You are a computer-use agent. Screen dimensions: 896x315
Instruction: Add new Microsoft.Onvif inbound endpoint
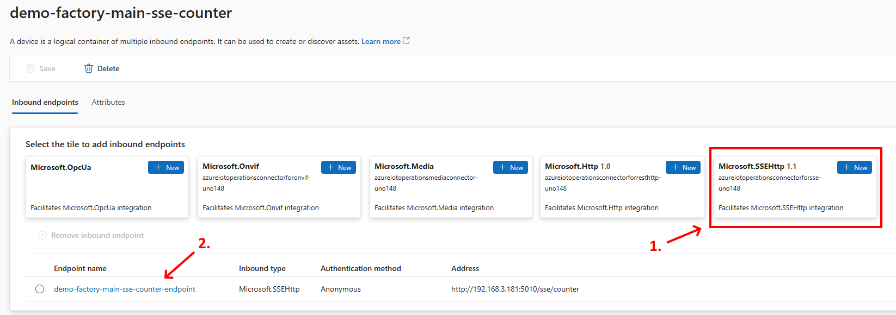tap(338, 167)
